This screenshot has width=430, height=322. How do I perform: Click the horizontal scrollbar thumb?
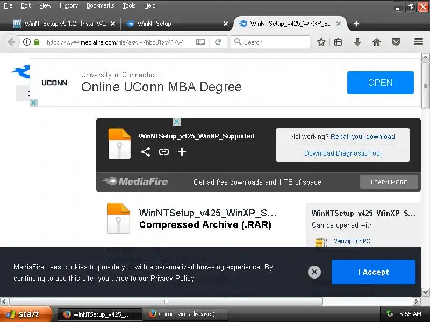click(x=166, y=302)
